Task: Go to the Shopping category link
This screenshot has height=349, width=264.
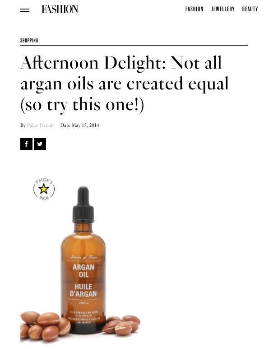Action: tap(29, 41)
